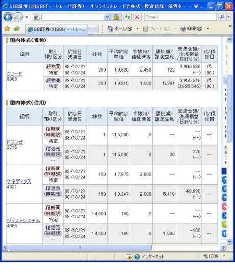Refresh the page with green arrows icon
The width and height of the screenshot is (235, 275).
click(127, 17)
